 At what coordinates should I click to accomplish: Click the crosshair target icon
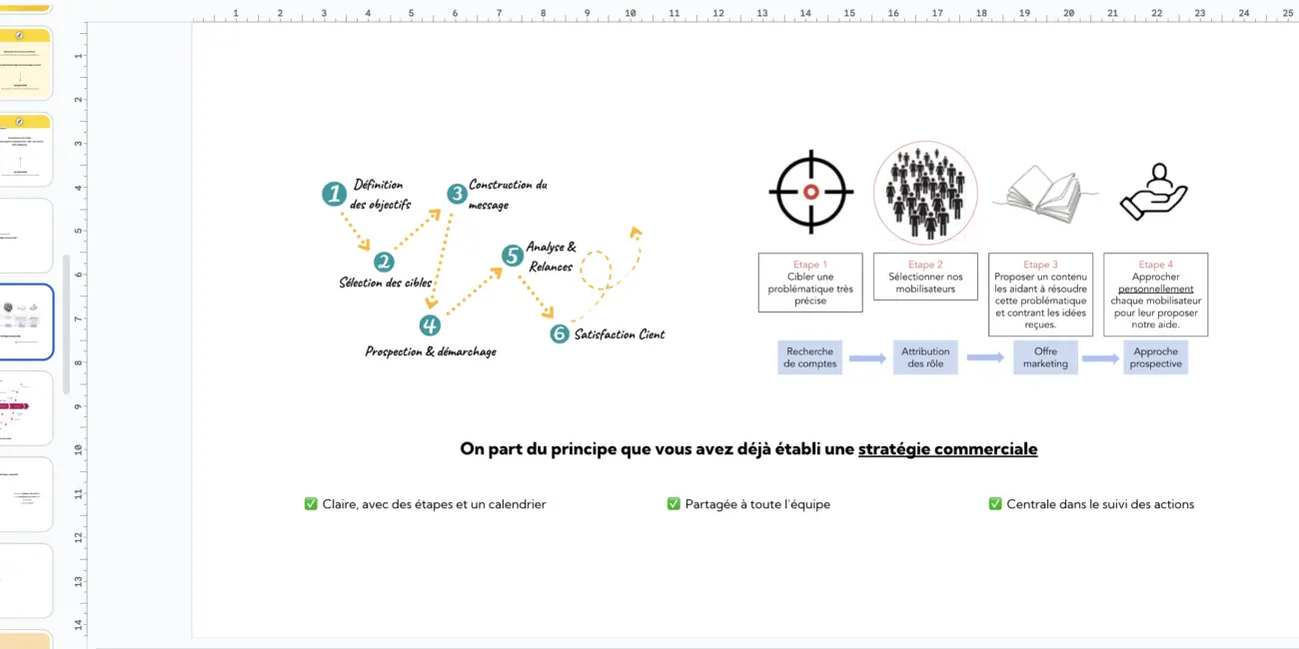click(x=810, y=192)
